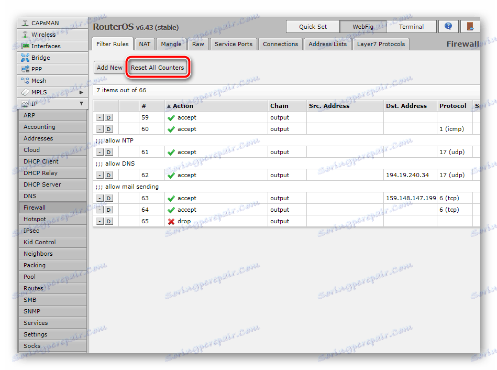This screenshot has width=497, height=370.
Task: Click the Interfaces menu icon
Action: coord(25,46)
